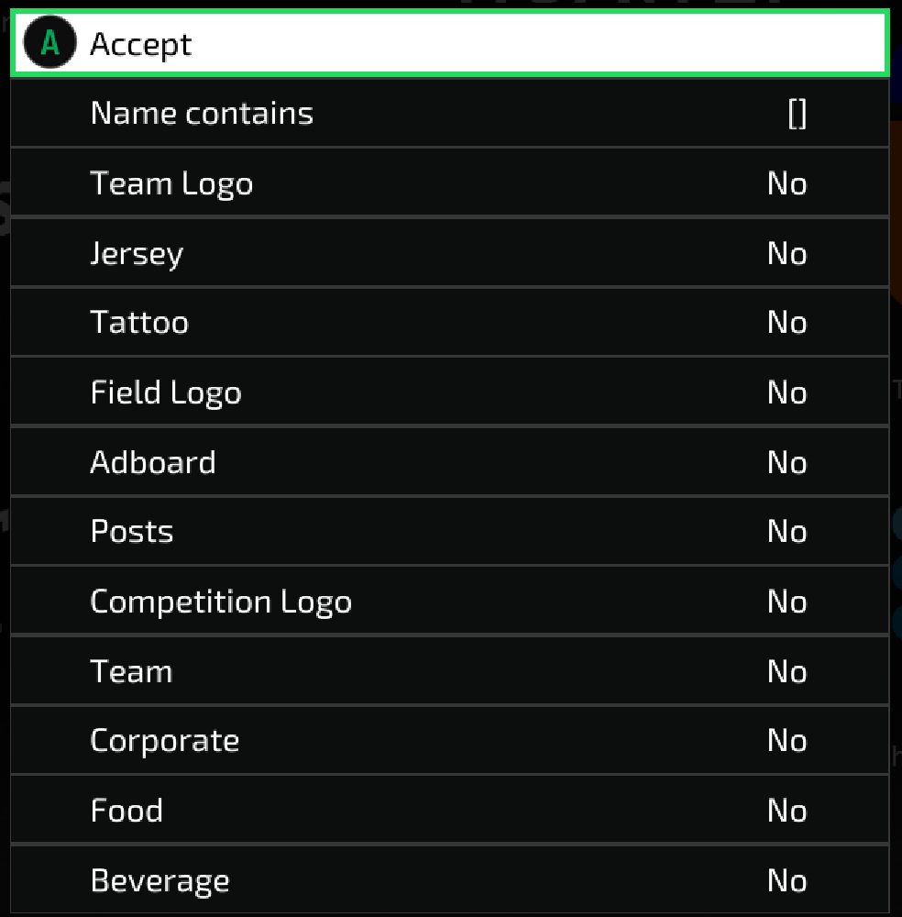Toggle the Team Logo filter

tap(449, 182)
